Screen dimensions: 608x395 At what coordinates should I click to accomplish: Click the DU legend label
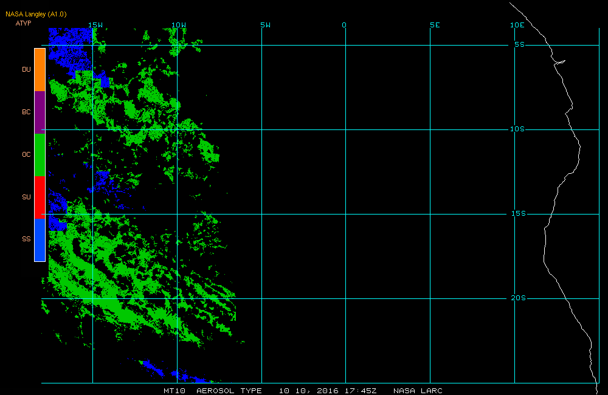[x=26, y=69]
